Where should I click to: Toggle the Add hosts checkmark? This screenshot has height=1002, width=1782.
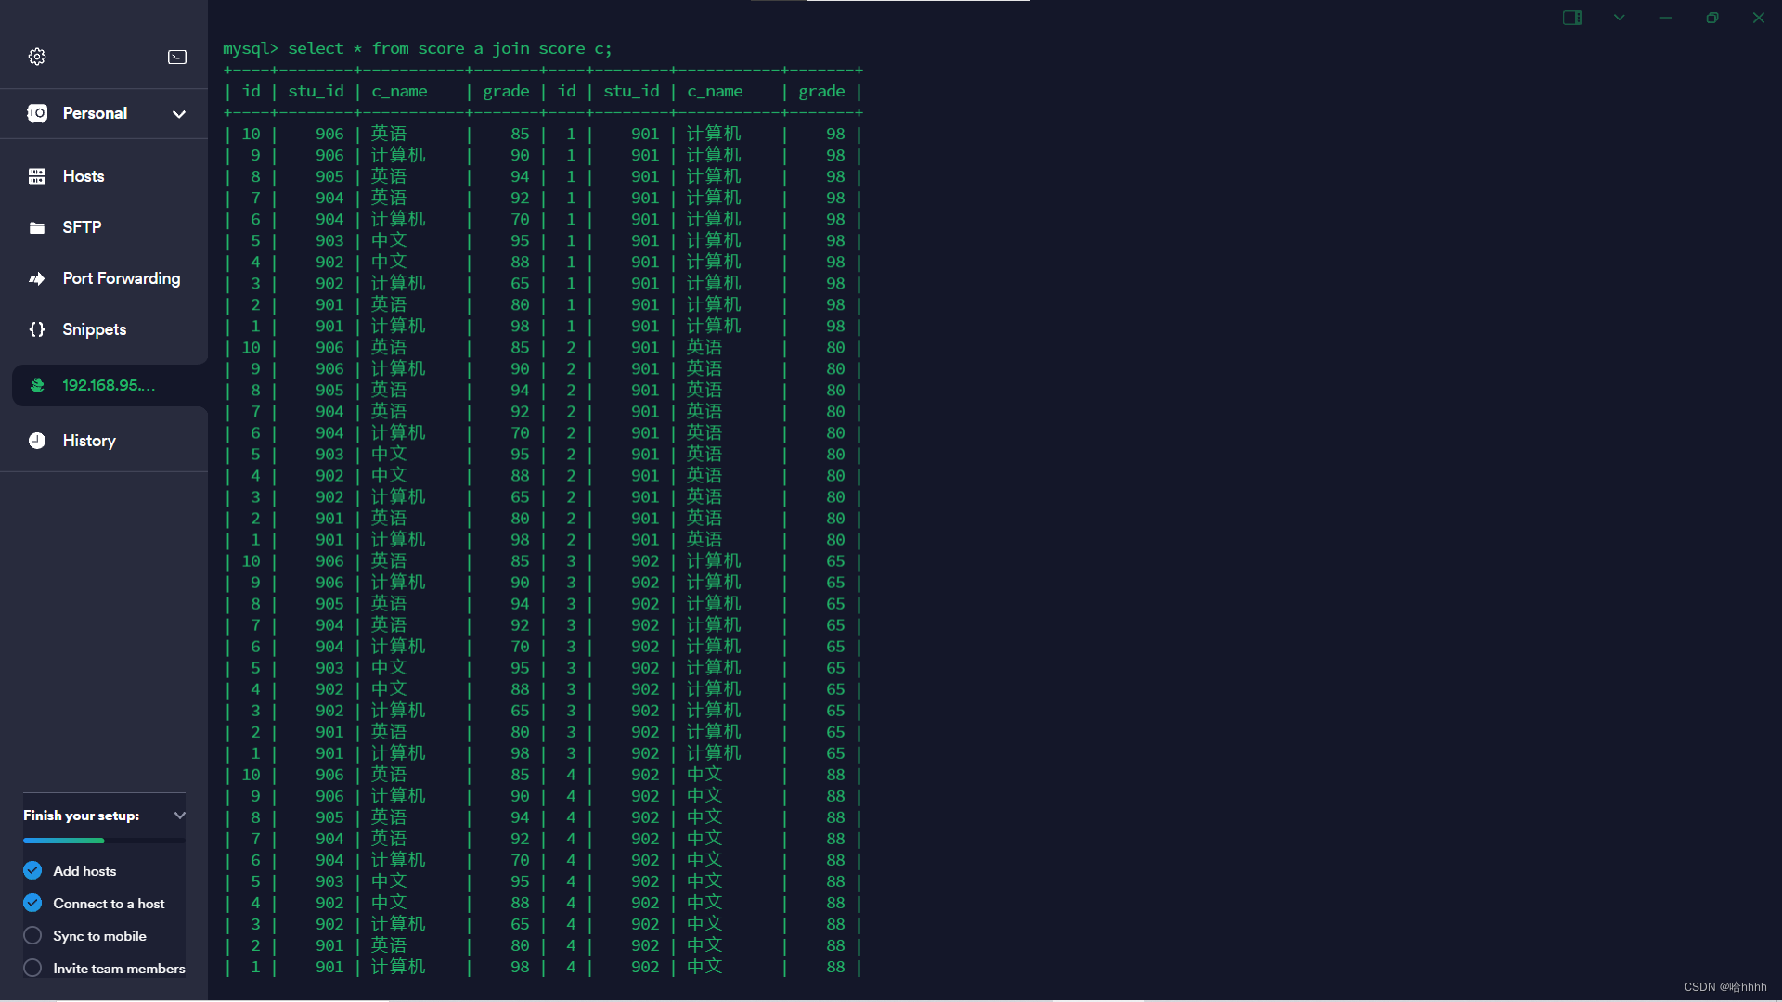coord(32,870)
